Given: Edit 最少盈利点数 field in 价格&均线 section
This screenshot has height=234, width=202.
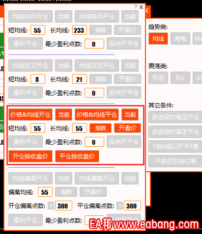Looking at the screenshot, I should [94, 142].
